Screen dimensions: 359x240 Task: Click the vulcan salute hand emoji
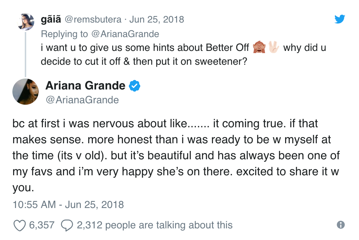pos(273,48)
